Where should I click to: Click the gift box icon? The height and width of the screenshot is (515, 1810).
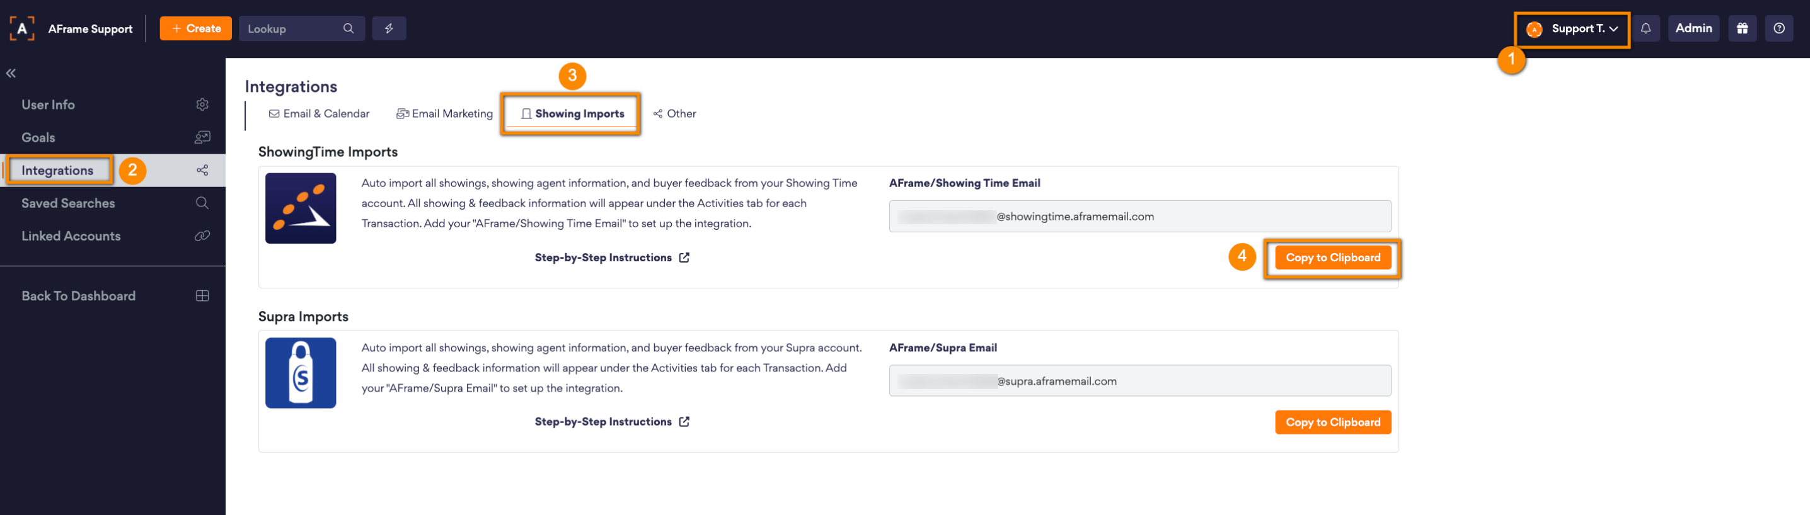[x=1742, y=28]
